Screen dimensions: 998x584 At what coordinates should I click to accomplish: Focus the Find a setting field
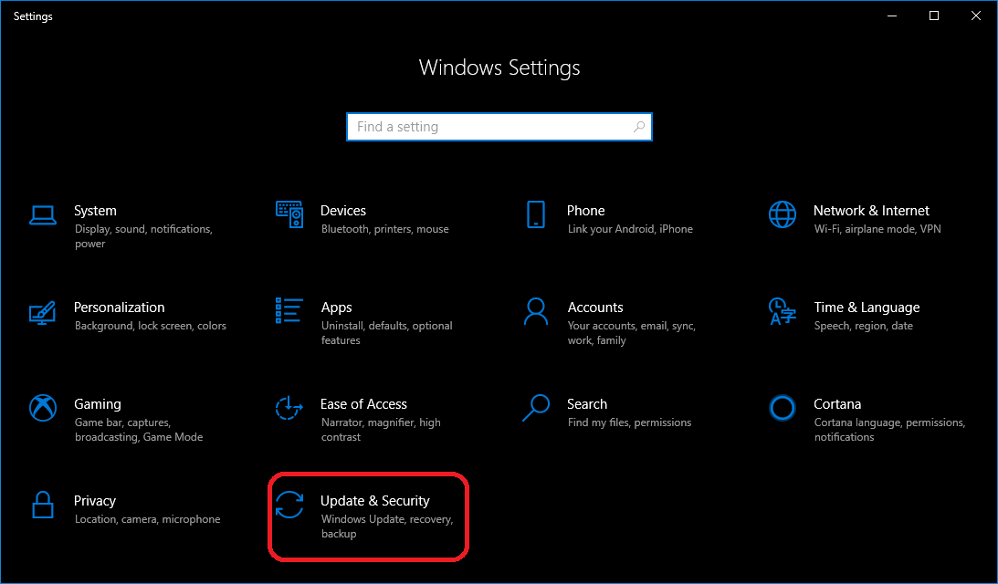pyautogui.click(x=499, y=127)
